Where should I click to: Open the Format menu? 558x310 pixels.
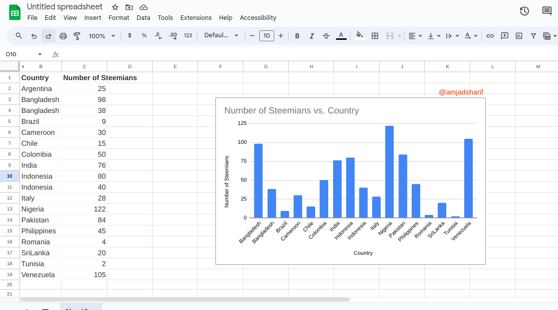pyautogui.click(x=119, y=18)
